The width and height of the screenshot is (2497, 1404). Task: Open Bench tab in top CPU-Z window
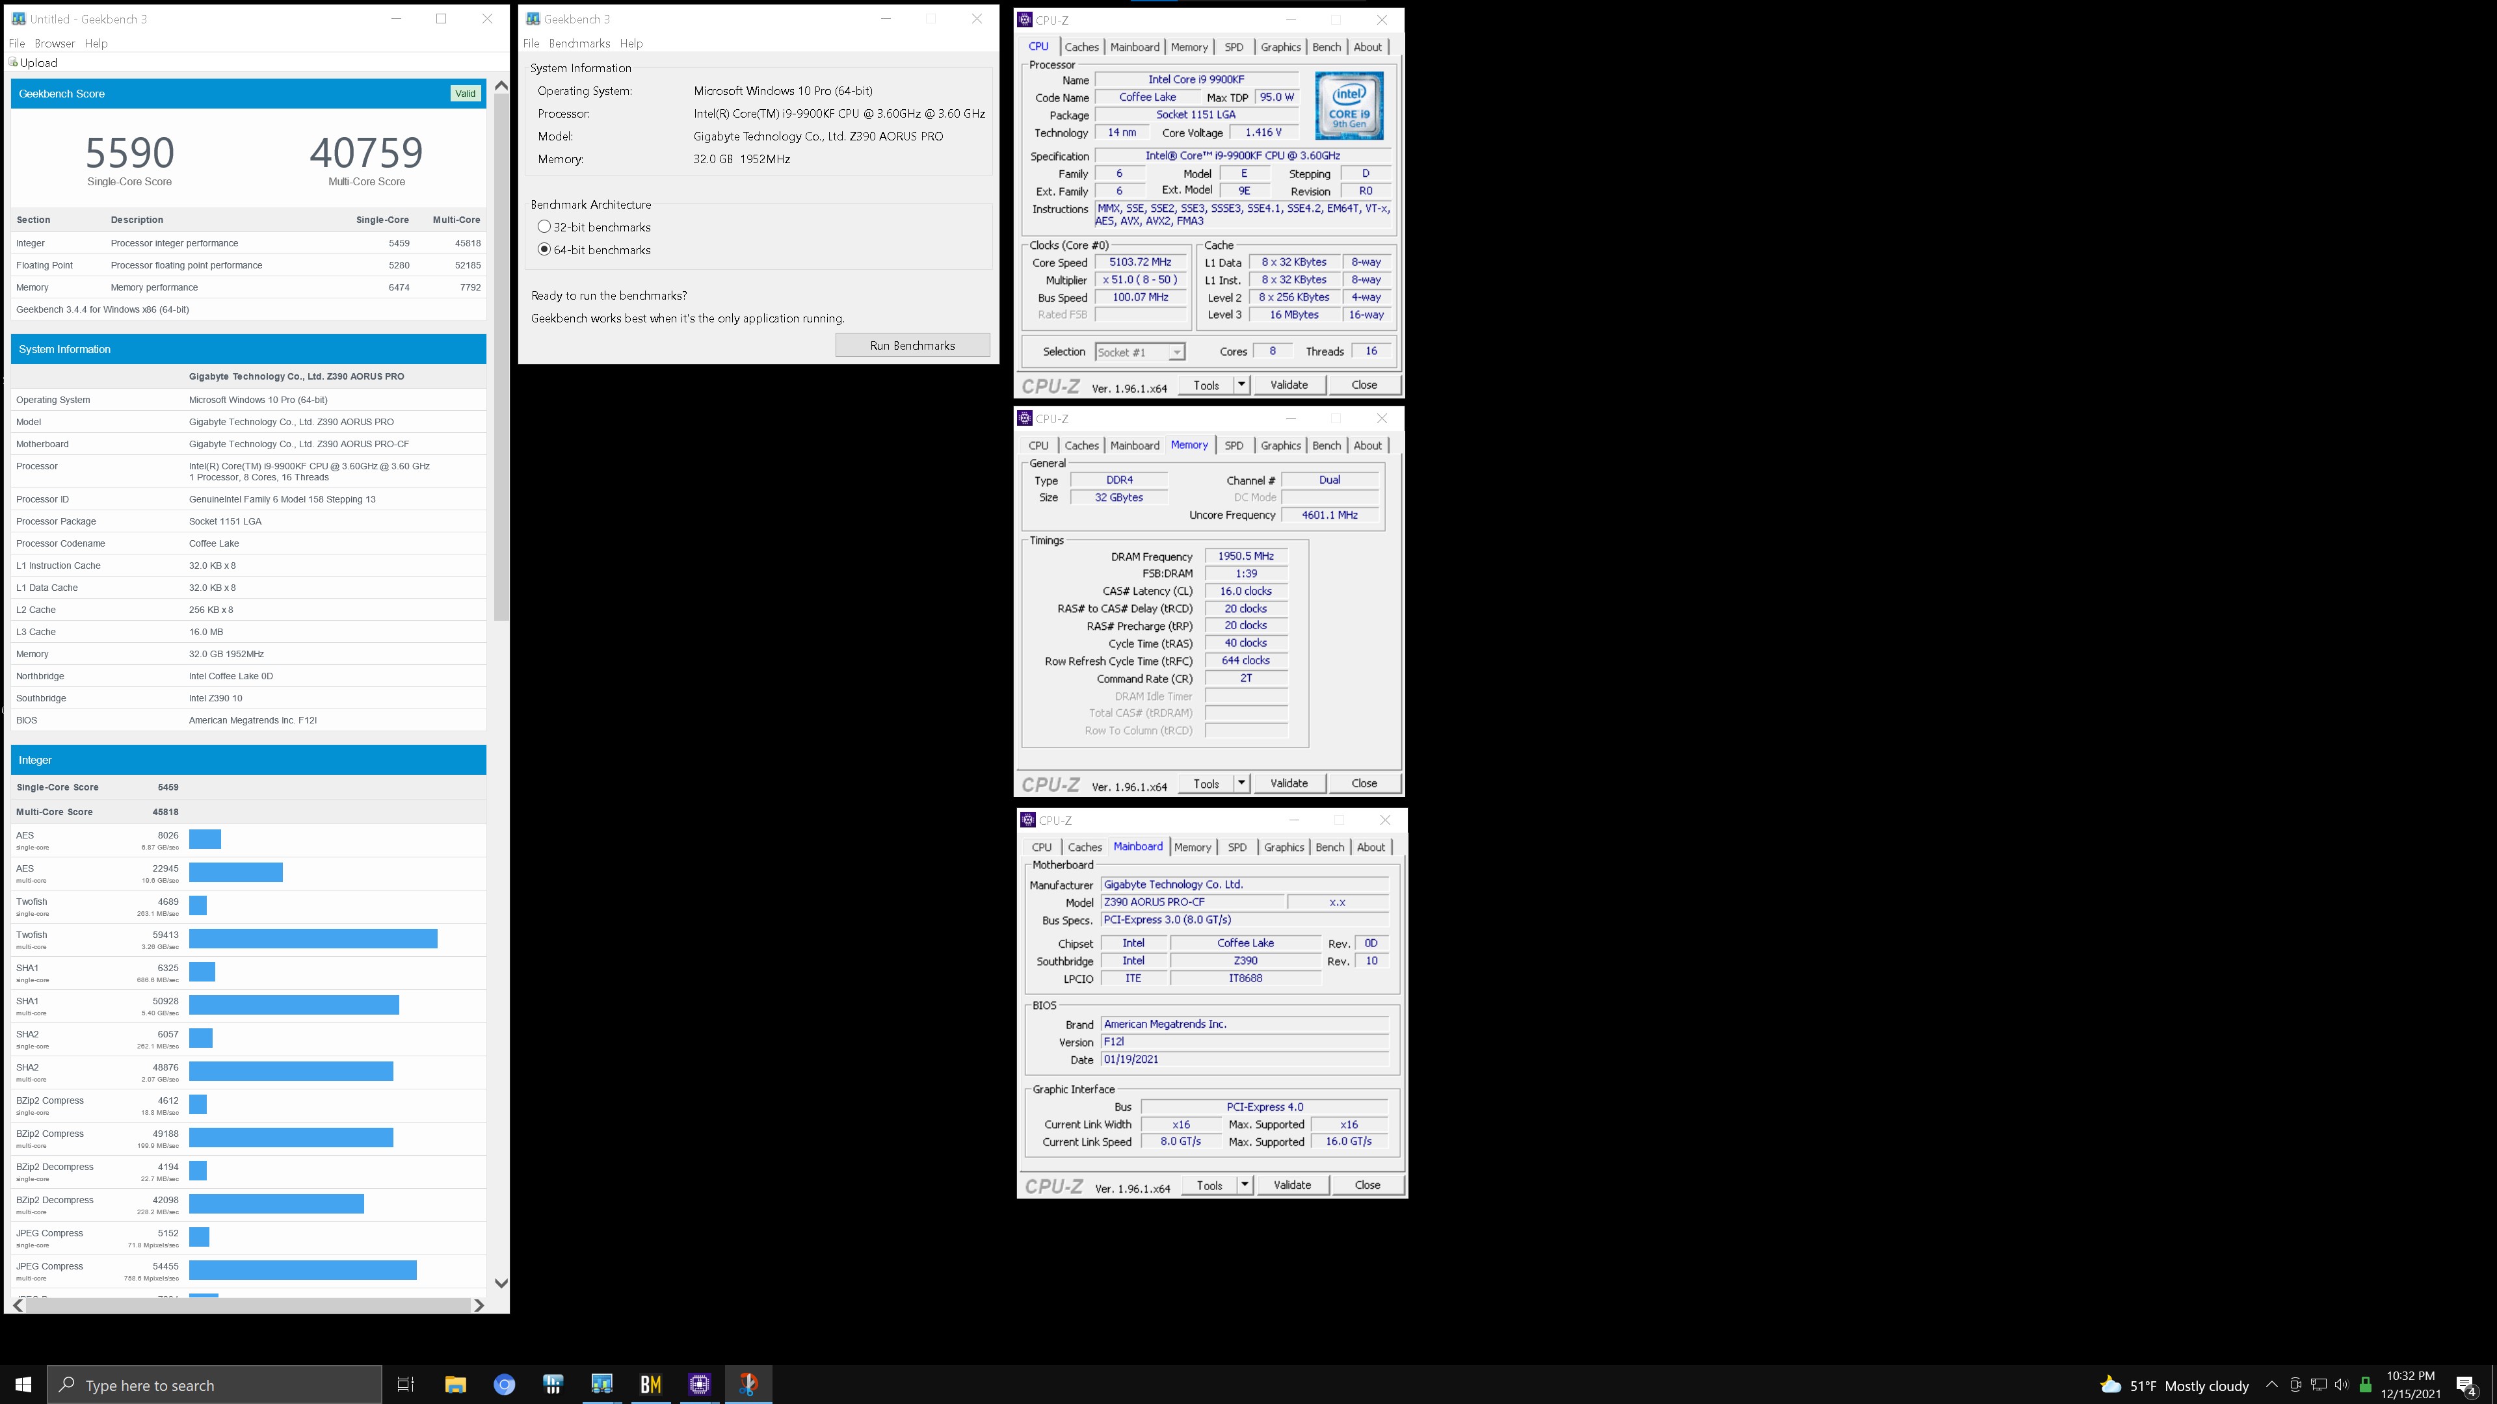1327,47
